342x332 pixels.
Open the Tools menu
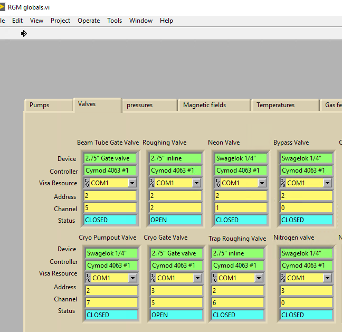pyautogui.click(x=115, y=21)
